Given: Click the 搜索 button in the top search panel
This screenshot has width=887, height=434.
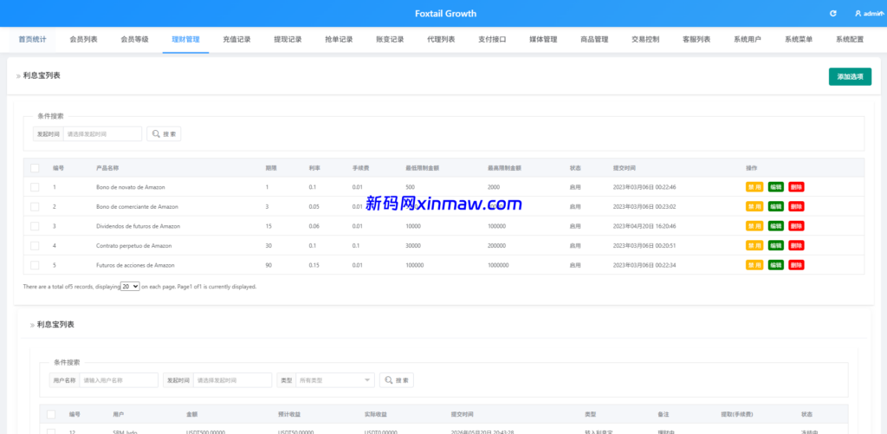Looking at the screenshot, I should [164, 134].
